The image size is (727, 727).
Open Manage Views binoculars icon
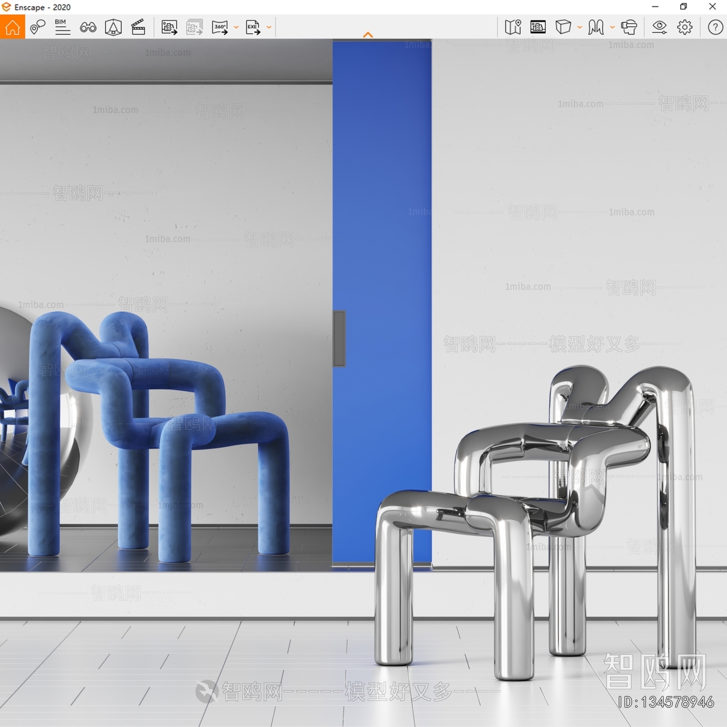[x=88, y=28]
